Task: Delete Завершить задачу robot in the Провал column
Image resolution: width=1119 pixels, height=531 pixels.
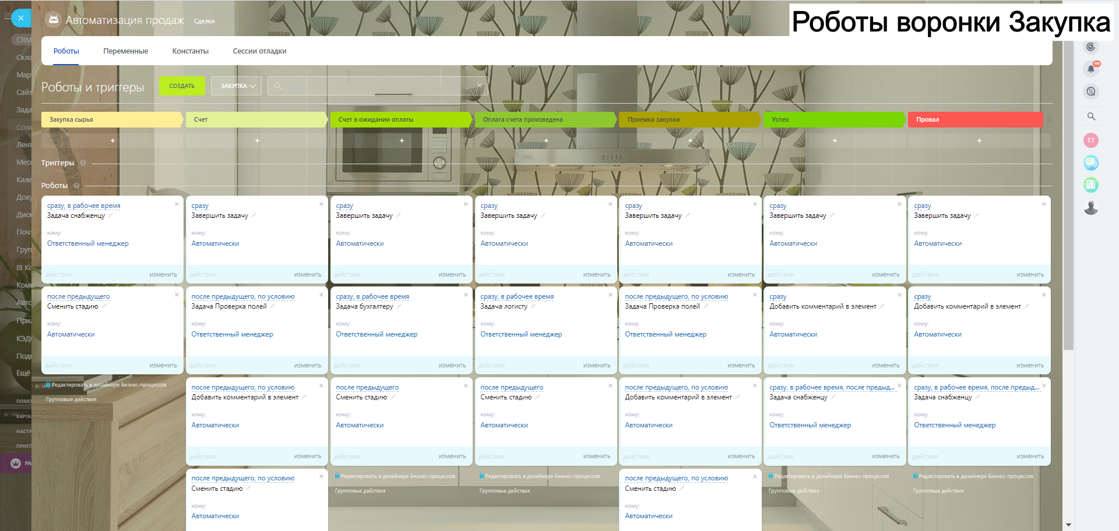Action: pos(1044,204)
